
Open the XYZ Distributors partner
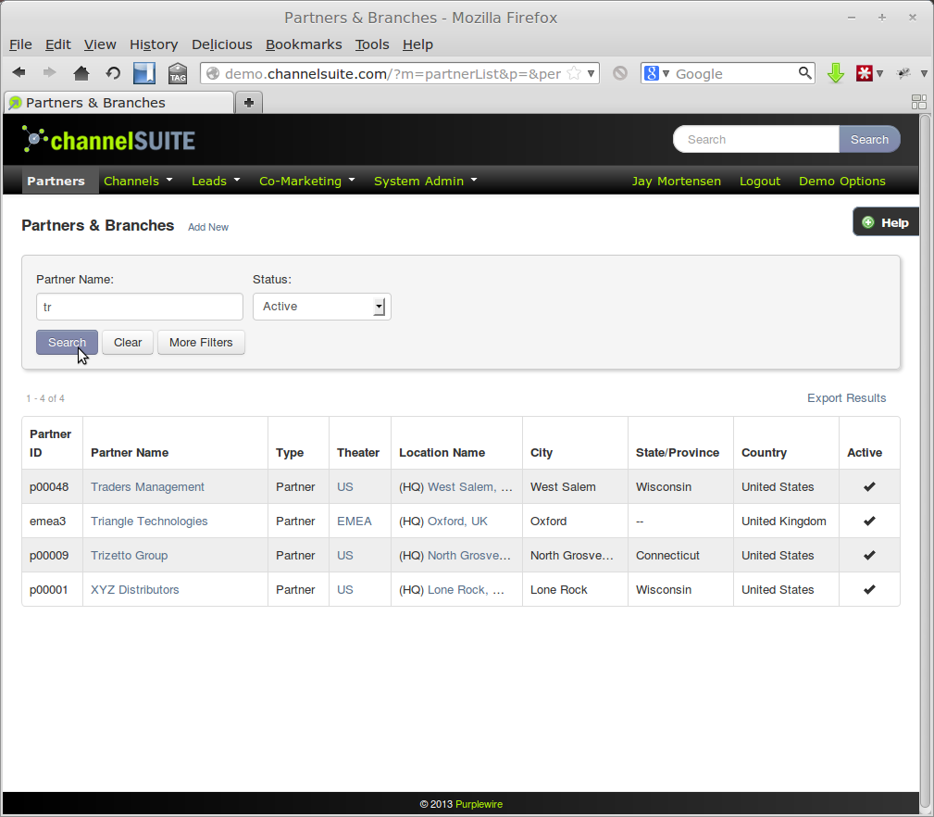(x=134, y=589)
